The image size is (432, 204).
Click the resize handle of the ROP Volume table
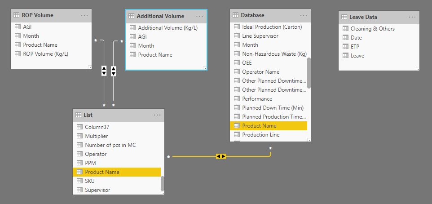pos(90,67)
